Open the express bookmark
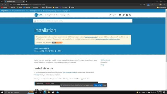 (x=49, y=7)
